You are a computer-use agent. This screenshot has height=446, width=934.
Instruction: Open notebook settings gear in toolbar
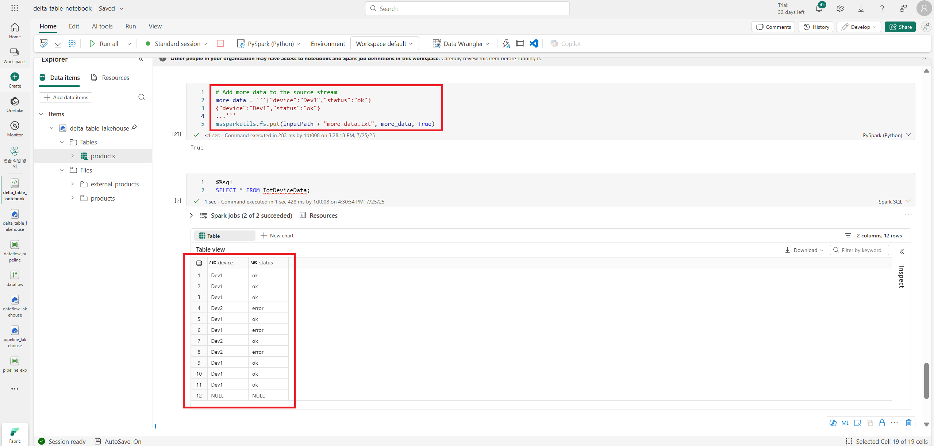72,43
